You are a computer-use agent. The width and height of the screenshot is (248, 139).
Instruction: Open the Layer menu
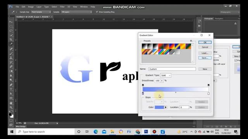pos(39,7)
